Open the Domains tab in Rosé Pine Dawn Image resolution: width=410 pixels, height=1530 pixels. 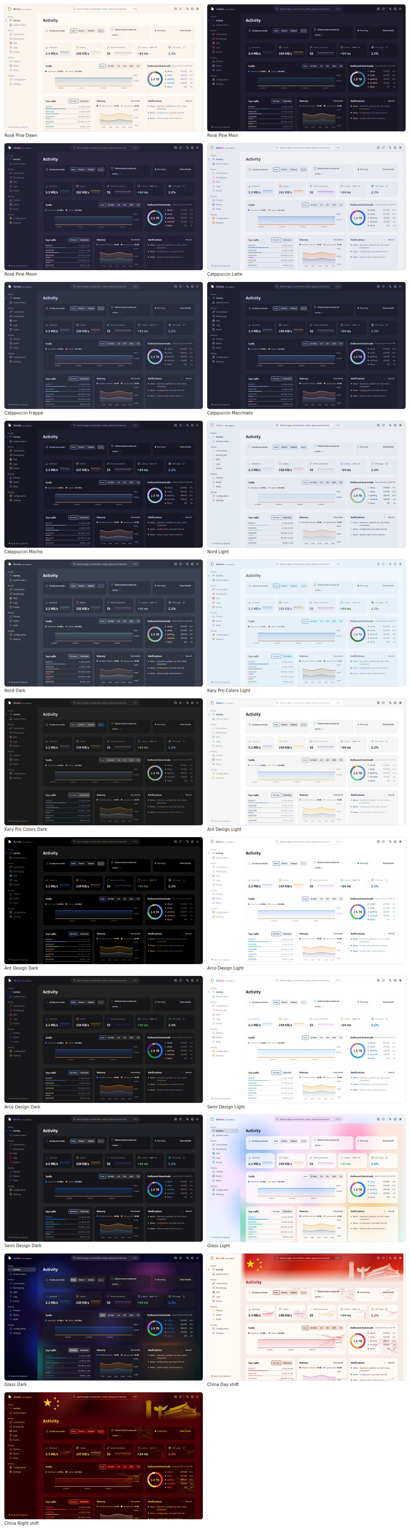click(84, 101)
